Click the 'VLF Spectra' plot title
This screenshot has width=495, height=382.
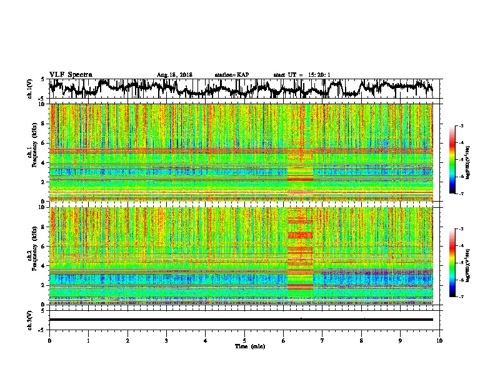coord(71,75)
